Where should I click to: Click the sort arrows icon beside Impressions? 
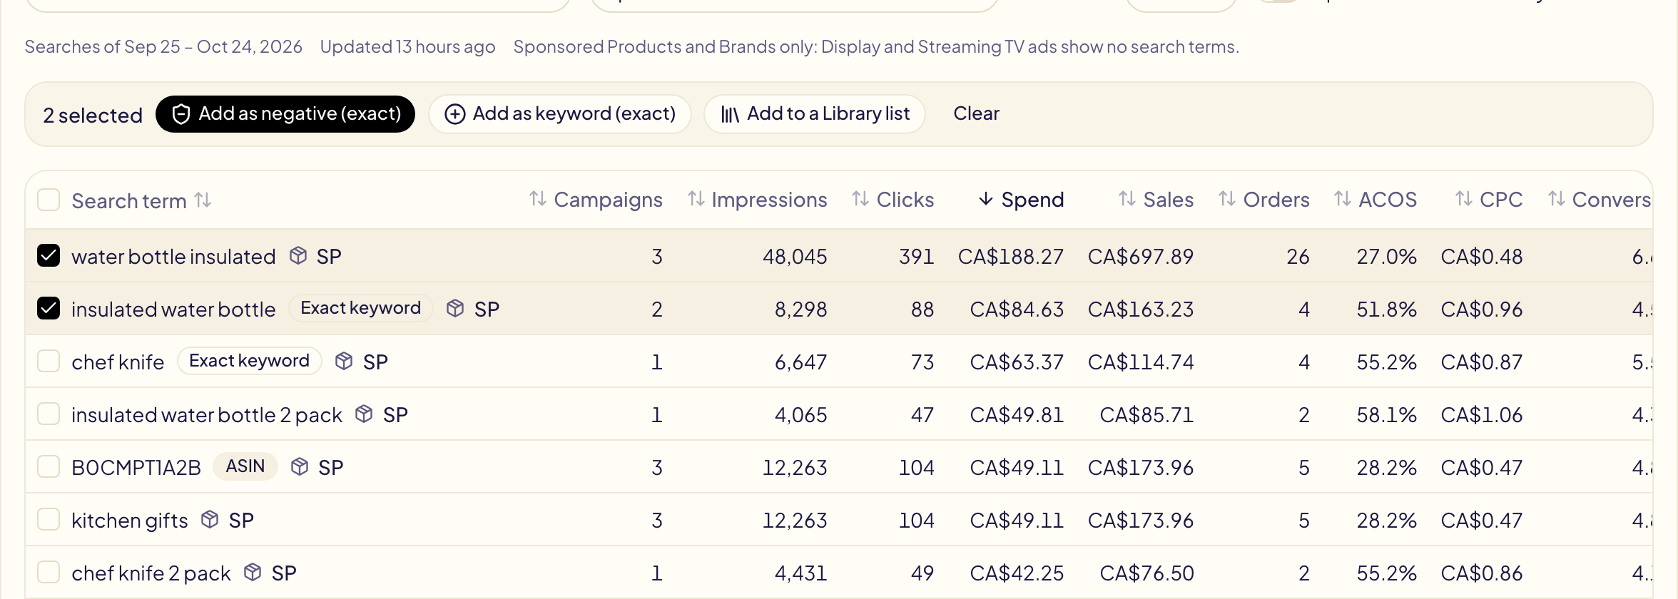pos(696,199)
